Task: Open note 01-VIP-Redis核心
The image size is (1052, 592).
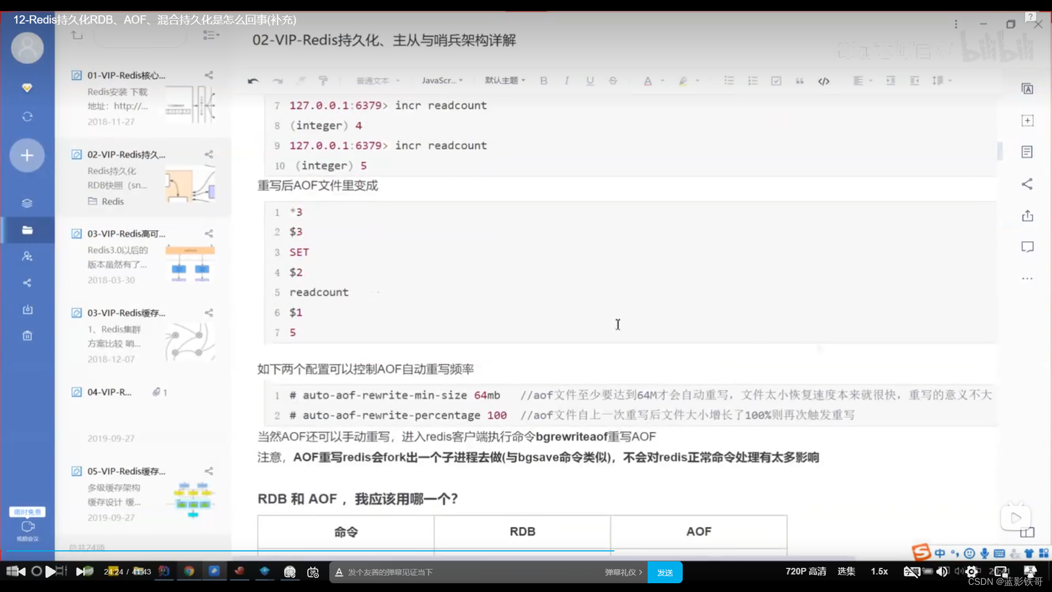Action: click(x=143, y=98)
